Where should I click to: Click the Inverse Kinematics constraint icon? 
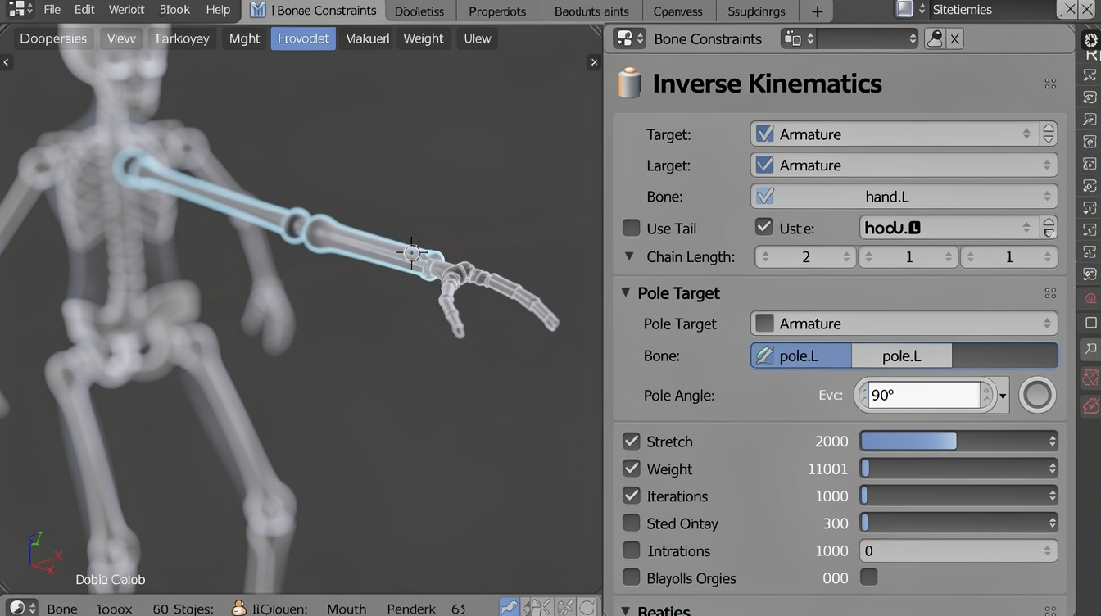(x=629, y=84)
